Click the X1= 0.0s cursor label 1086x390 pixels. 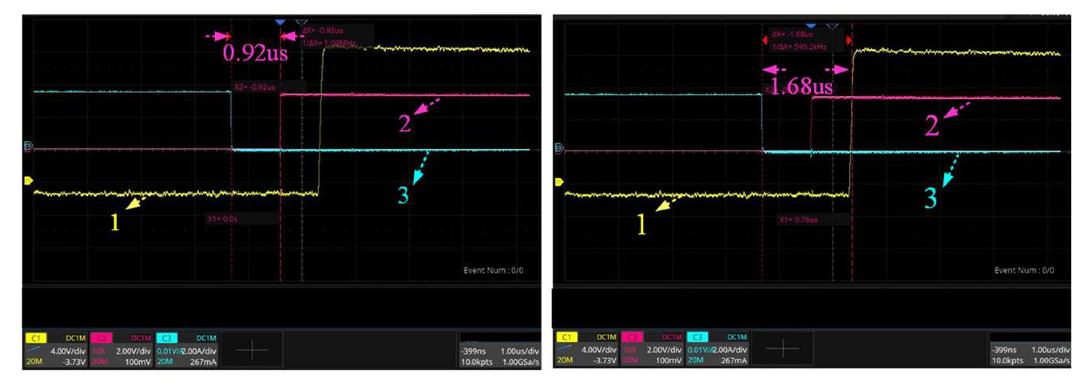point(223,219)
